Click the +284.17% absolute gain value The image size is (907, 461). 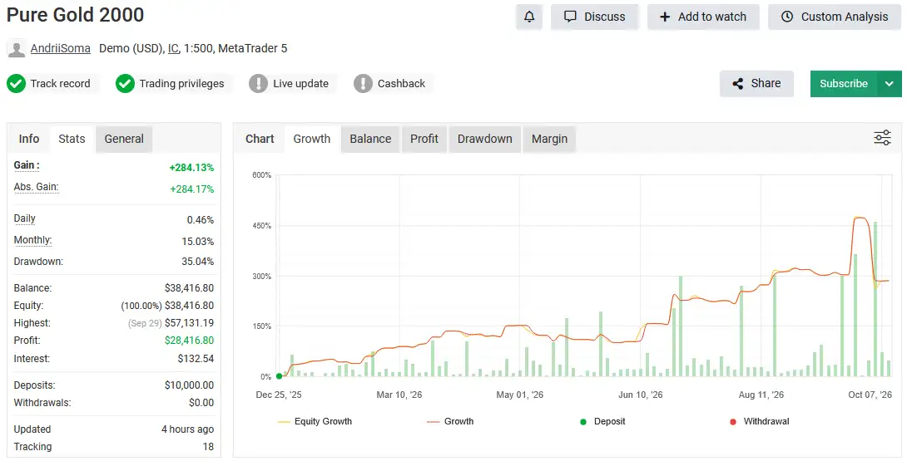[x=192, y=189]
